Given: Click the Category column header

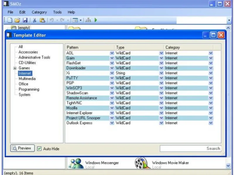Looking at the screenshot, I should pyautogui.click(x=188, y=48).
